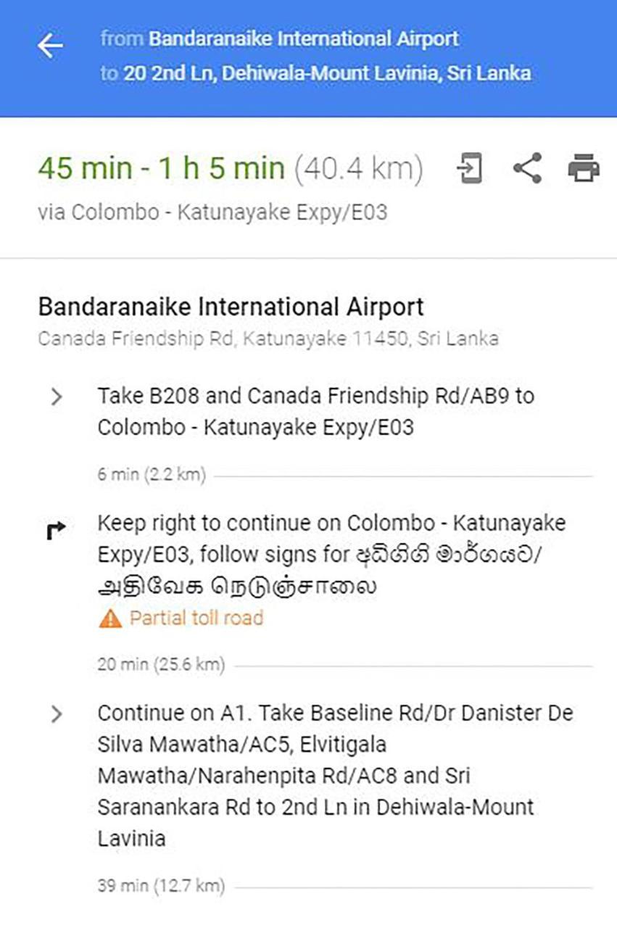Select the Keep right to continue step
The width and height of the screenshot is (617, 928).
coord(332,555)
